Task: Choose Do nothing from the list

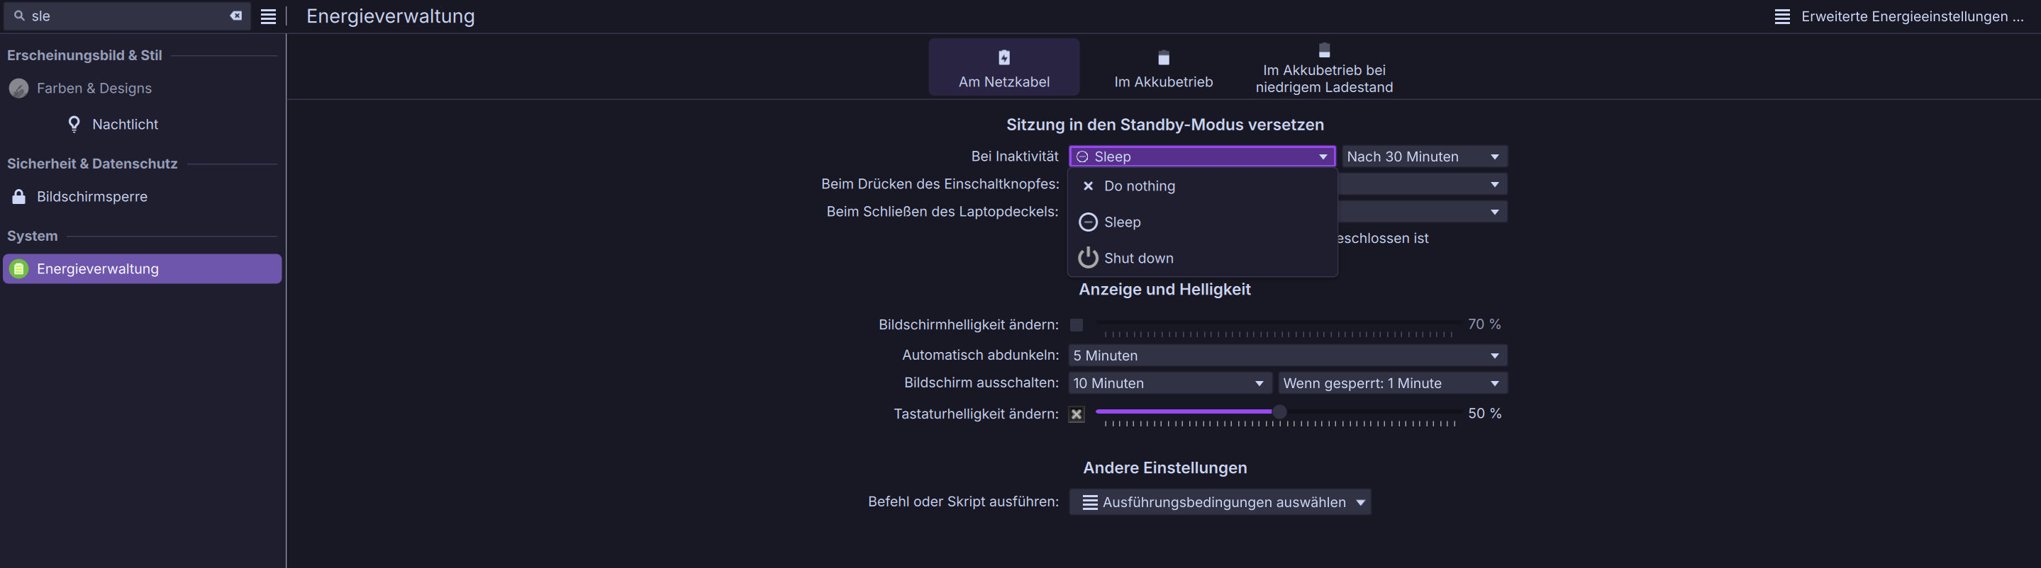Action: (1202, 186)
